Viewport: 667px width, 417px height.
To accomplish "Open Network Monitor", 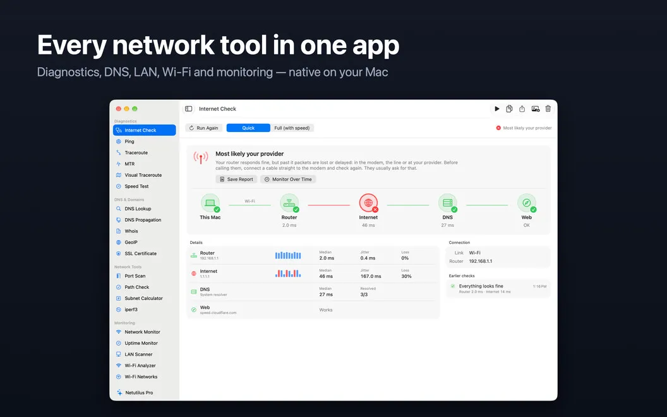I will (145, 332).
